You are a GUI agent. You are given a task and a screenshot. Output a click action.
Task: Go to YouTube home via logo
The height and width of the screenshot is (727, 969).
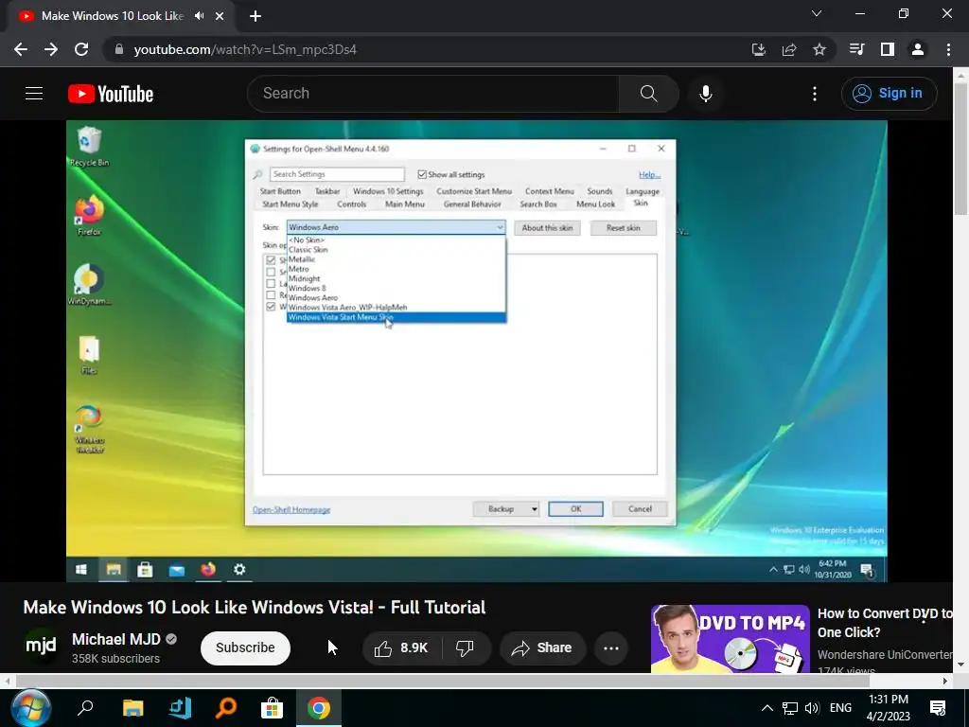[x=111, y=94]
